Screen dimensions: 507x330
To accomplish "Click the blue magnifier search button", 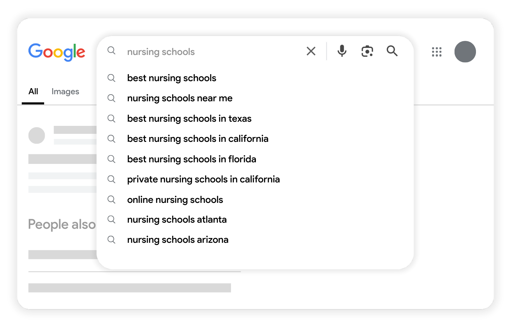I will 392,51.
